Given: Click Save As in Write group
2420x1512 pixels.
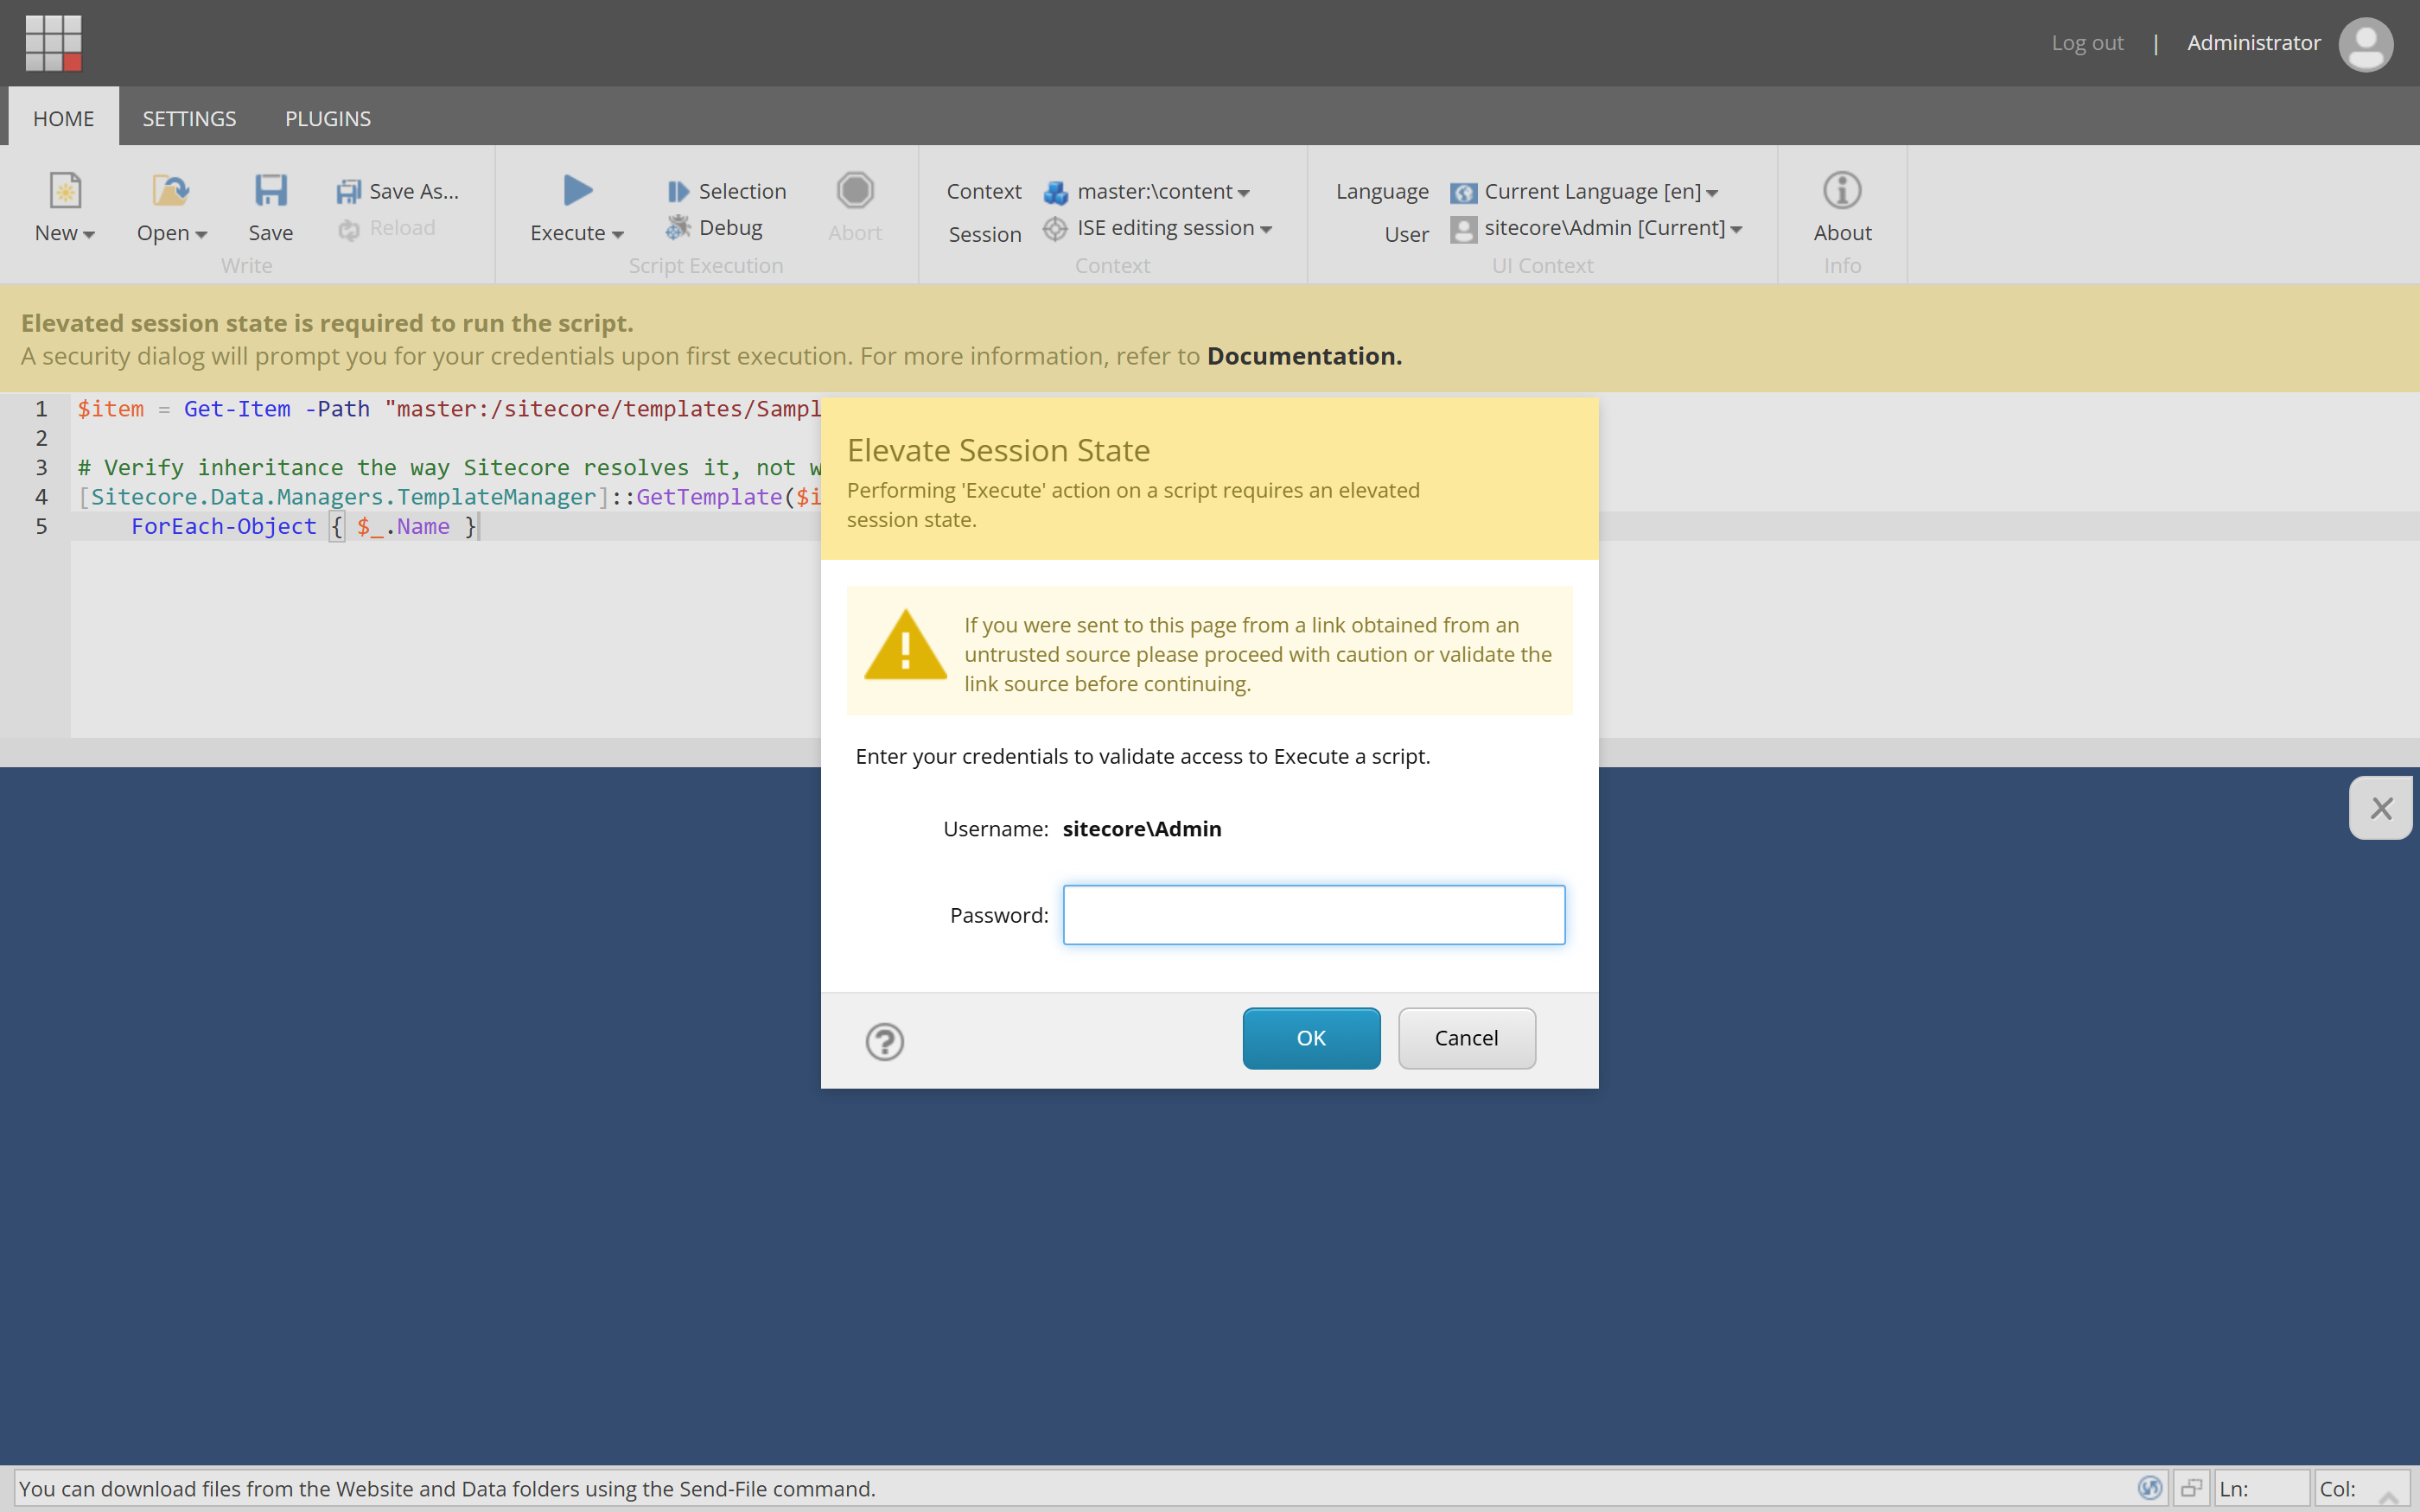Looking at the screenshot, I should tap(398, 191).
